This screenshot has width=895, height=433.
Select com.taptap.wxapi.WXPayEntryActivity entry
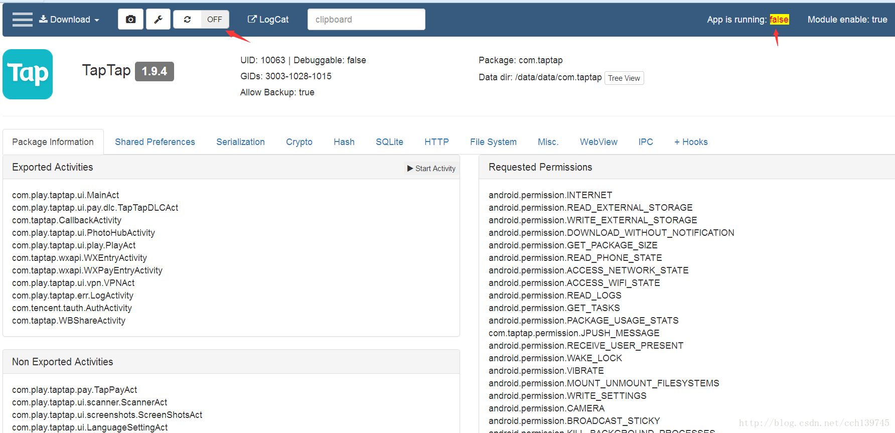pyautogui.click(x=87, y=270)
